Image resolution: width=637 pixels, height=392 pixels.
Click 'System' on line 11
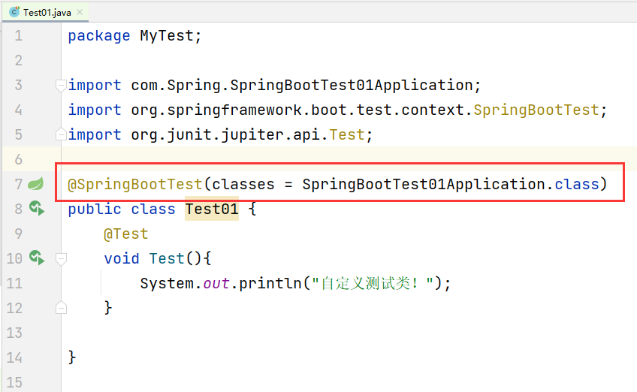pyautogui.click(x=167, y=283)
